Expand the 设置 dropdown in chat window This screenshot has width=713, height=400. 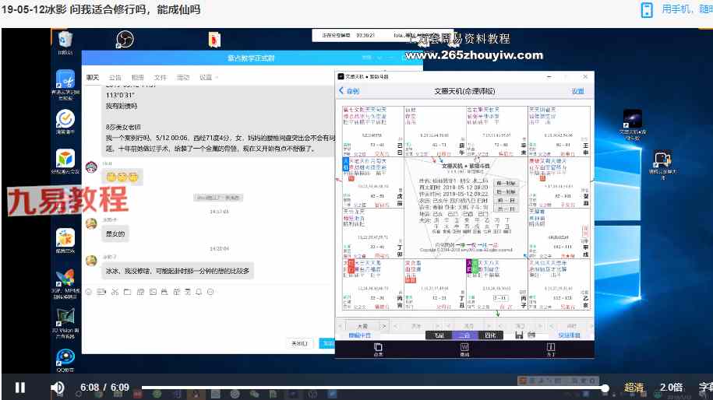206,78
